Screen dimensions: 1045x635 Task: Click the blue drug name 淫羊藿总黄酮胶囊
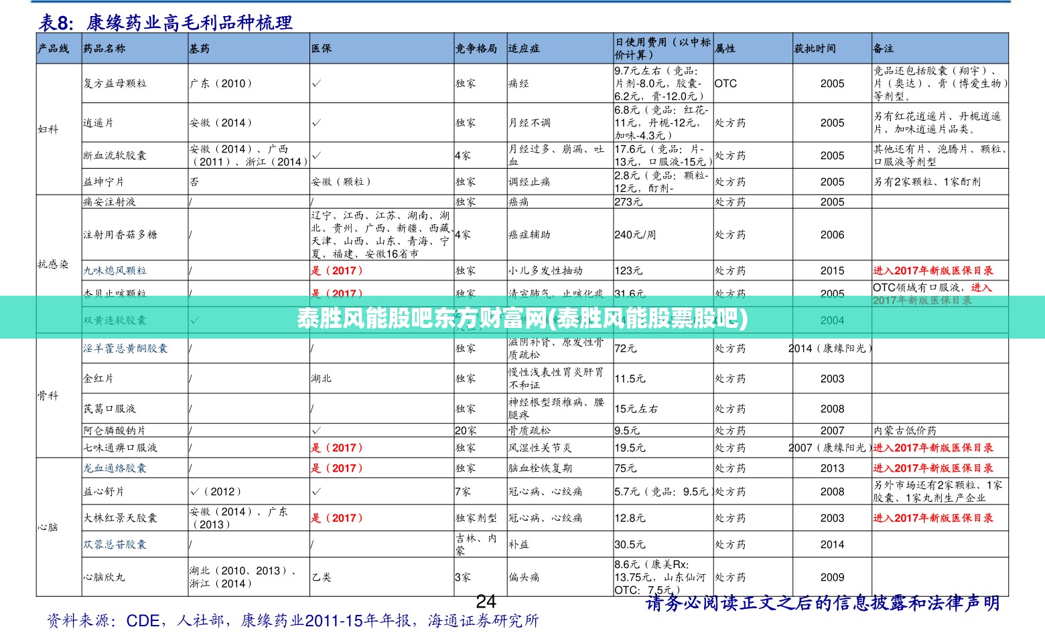click(125, 349)
